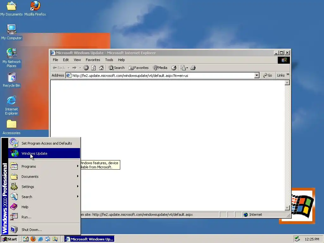The image size is (324, 243).
Task: Expand the Back history dropdown arrow
Action: [68, 68]
